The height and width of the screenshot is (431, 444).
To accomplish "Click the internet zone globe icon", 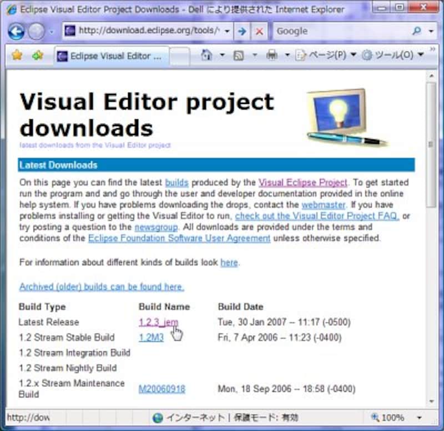I will click(158, 418).
